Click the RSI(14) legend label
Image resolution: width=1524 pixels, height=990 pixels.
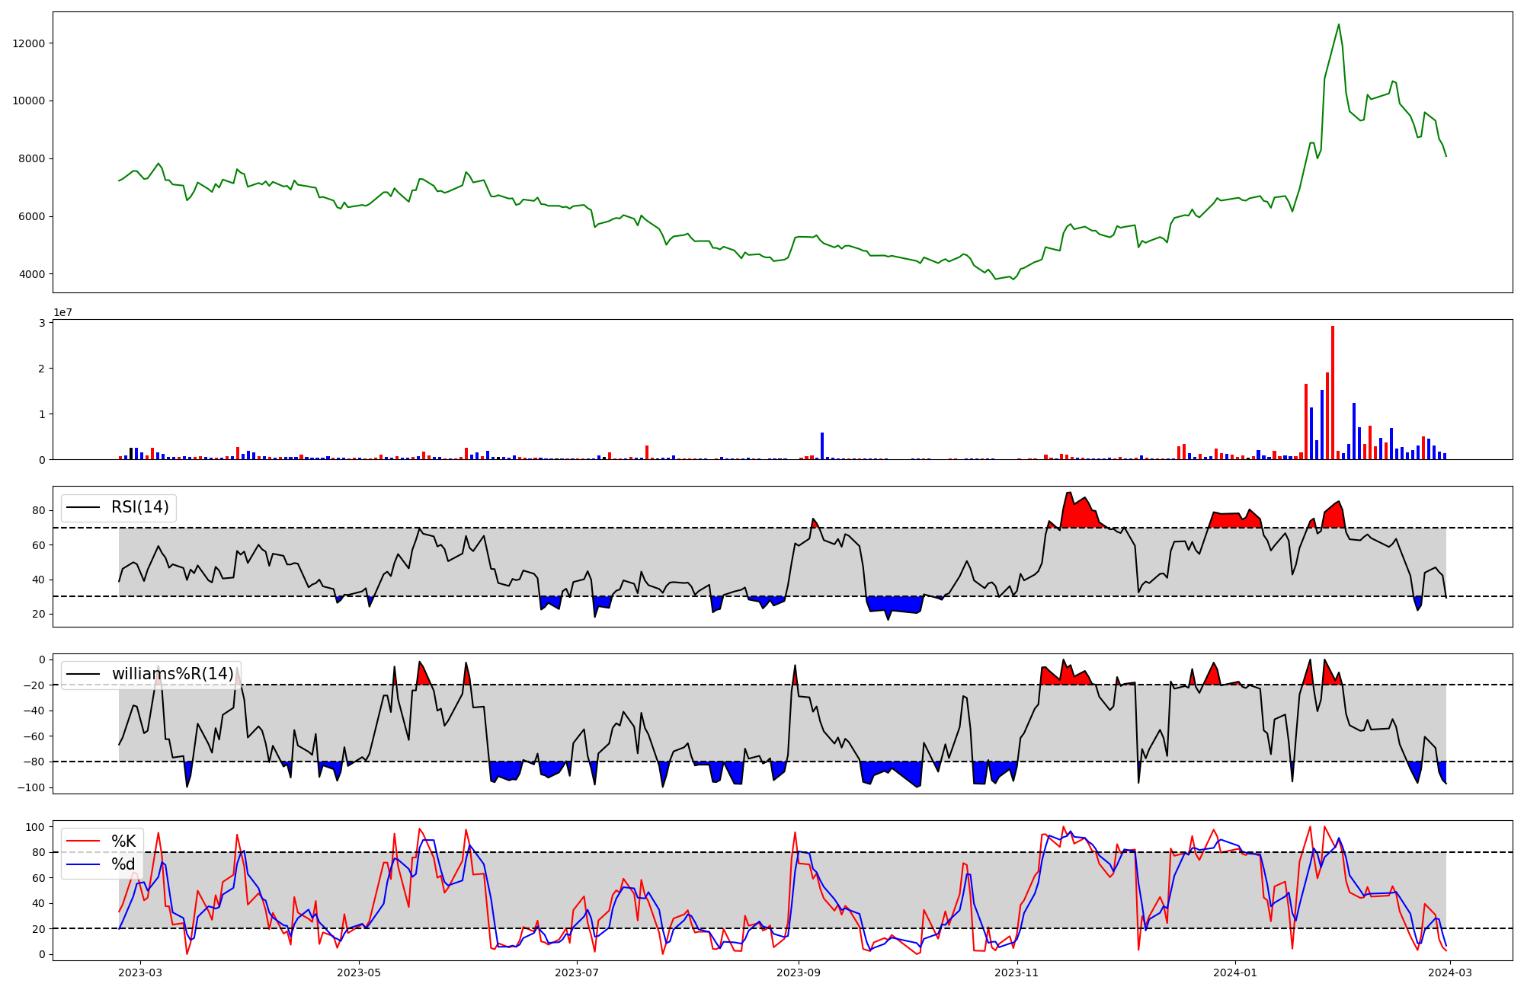[x=140, y=507]
